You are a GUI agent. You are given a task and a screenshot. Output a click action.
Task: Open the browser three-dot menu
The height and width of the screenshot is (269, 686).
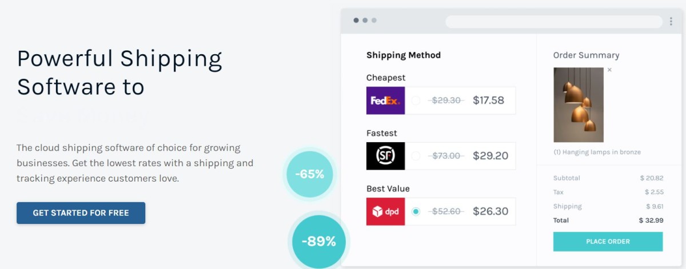coord(671,22)
